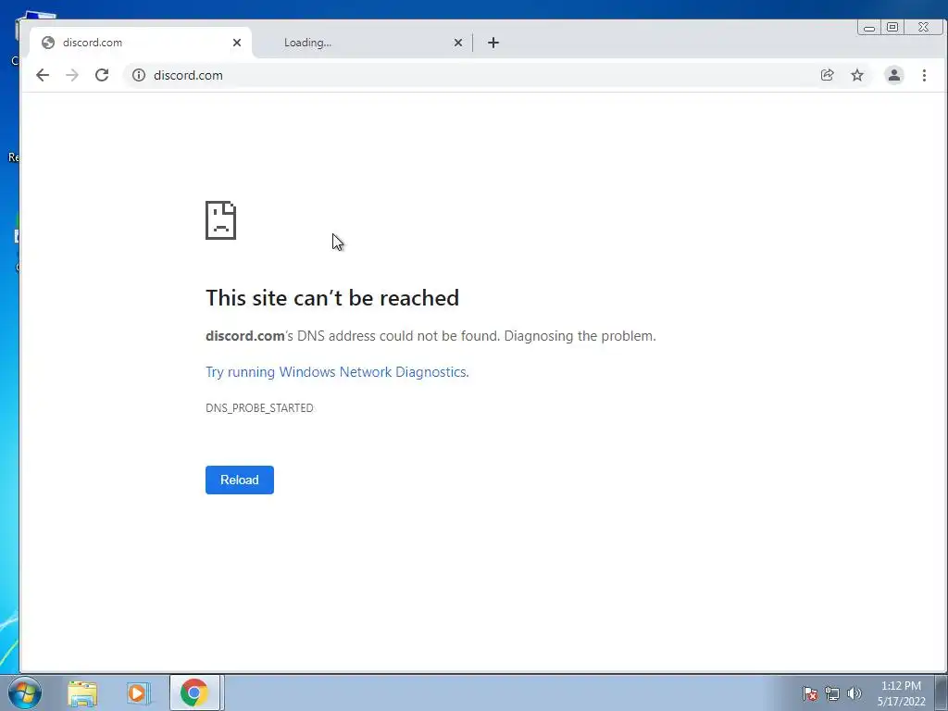Click the DNS address not found message

(430, 335)
